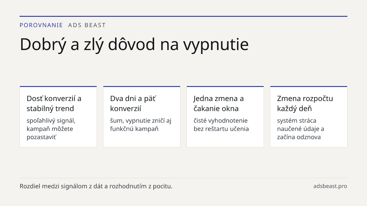Viewport: 367px width, 206px height.
Task: Click the 'šum, vypnutie zničí aj funkčnú kampaň' text
Action: 141,125
